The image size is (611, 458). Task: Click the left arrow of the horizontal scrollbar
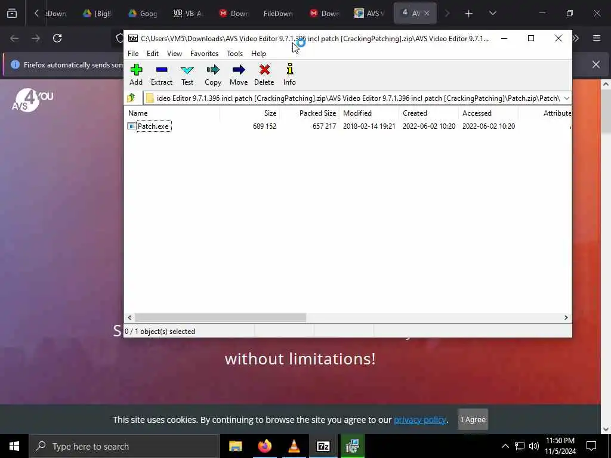129,317
